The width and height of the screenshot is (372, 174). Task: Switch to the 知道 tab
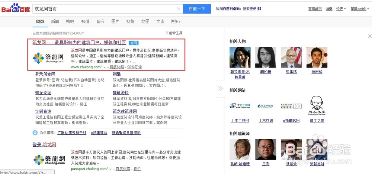point(85,22)
